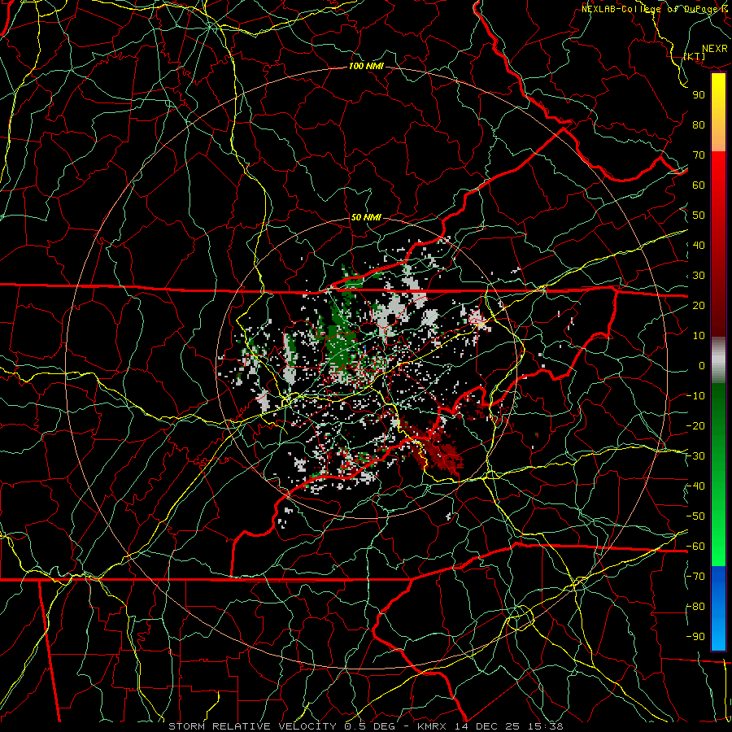
Task: Click the 80 value on velocity scale
Action: click(699, 124)
